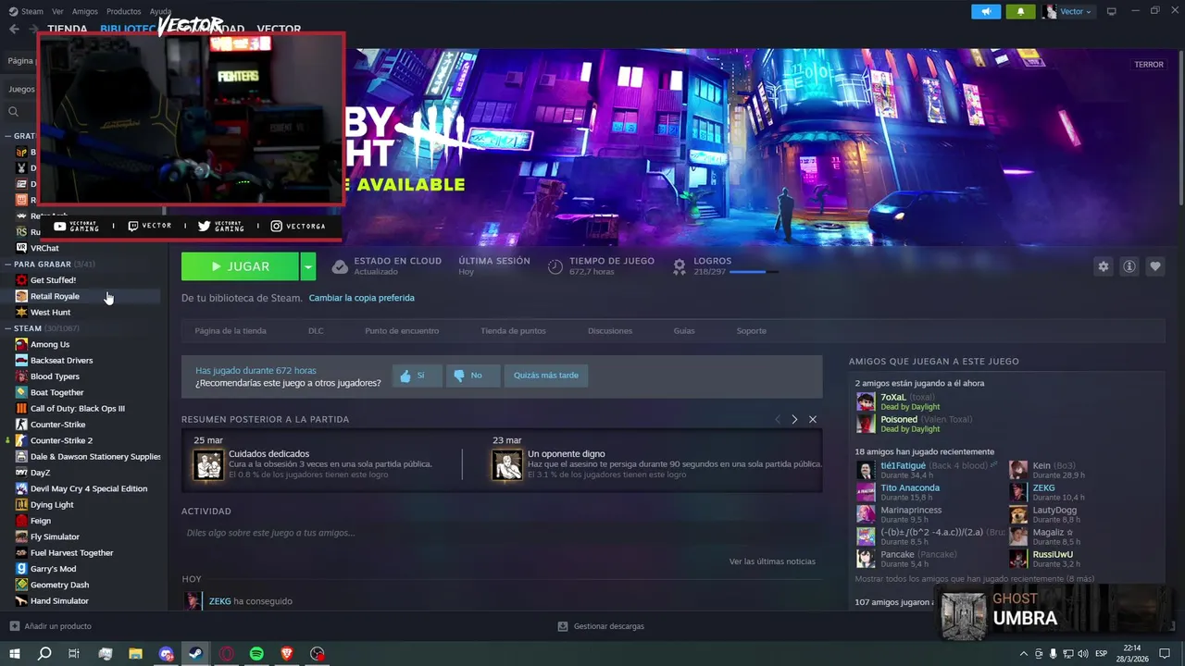Open the Ver menu
Screen dimensions: 1185x666
click(57, 11)
